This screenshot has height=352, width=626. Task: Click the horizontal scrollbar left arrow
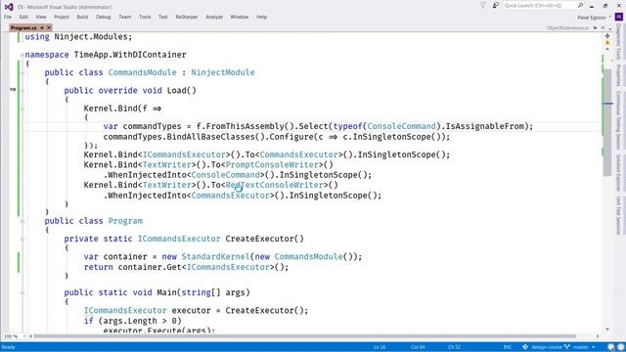click(x=31, y=336)
